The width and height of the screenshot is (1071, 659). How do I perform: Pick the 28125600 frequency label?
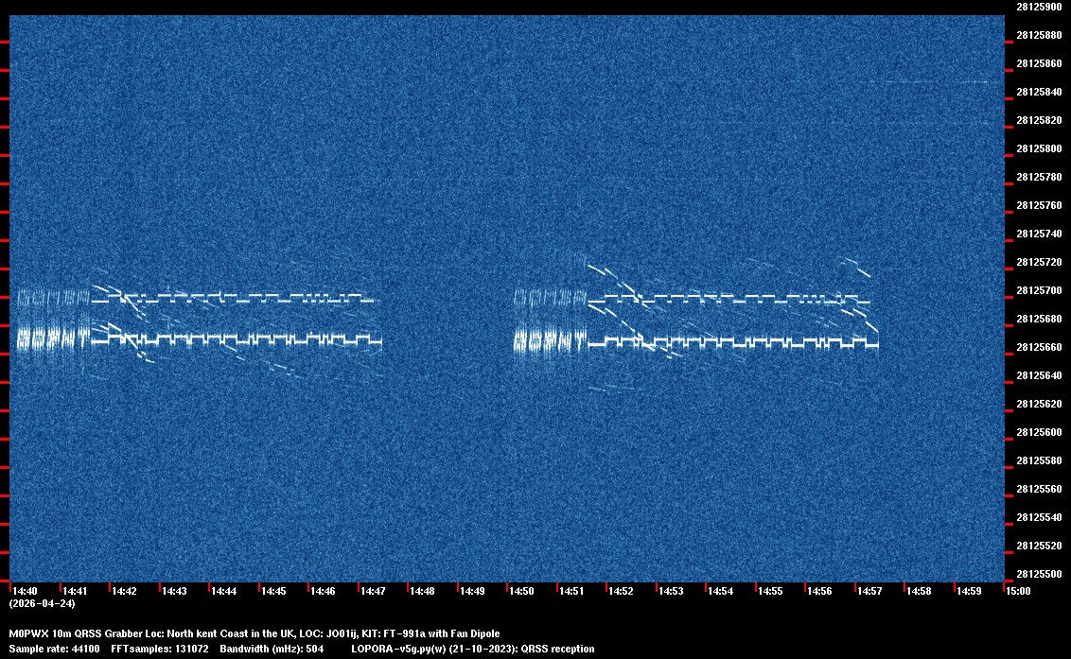pyautogui.click(x=1040, y=431)
